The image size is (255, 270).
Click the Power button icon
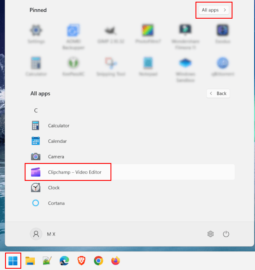226,234
